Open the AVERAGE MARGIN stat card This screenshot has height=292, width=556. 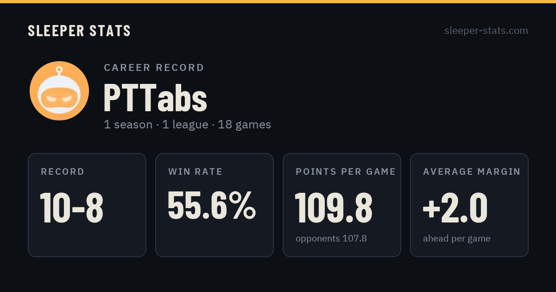tap(469, 205)
